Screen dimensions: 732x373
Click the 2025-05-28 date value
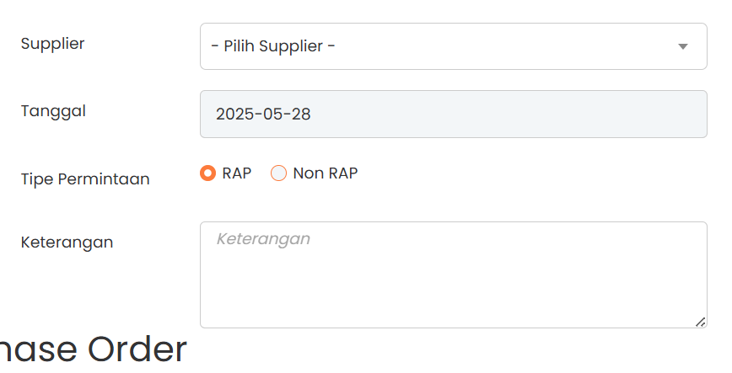(263, 114)
